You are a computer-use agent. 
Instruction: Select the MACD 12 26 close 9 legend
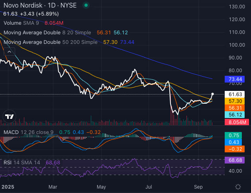coord(29,132)
